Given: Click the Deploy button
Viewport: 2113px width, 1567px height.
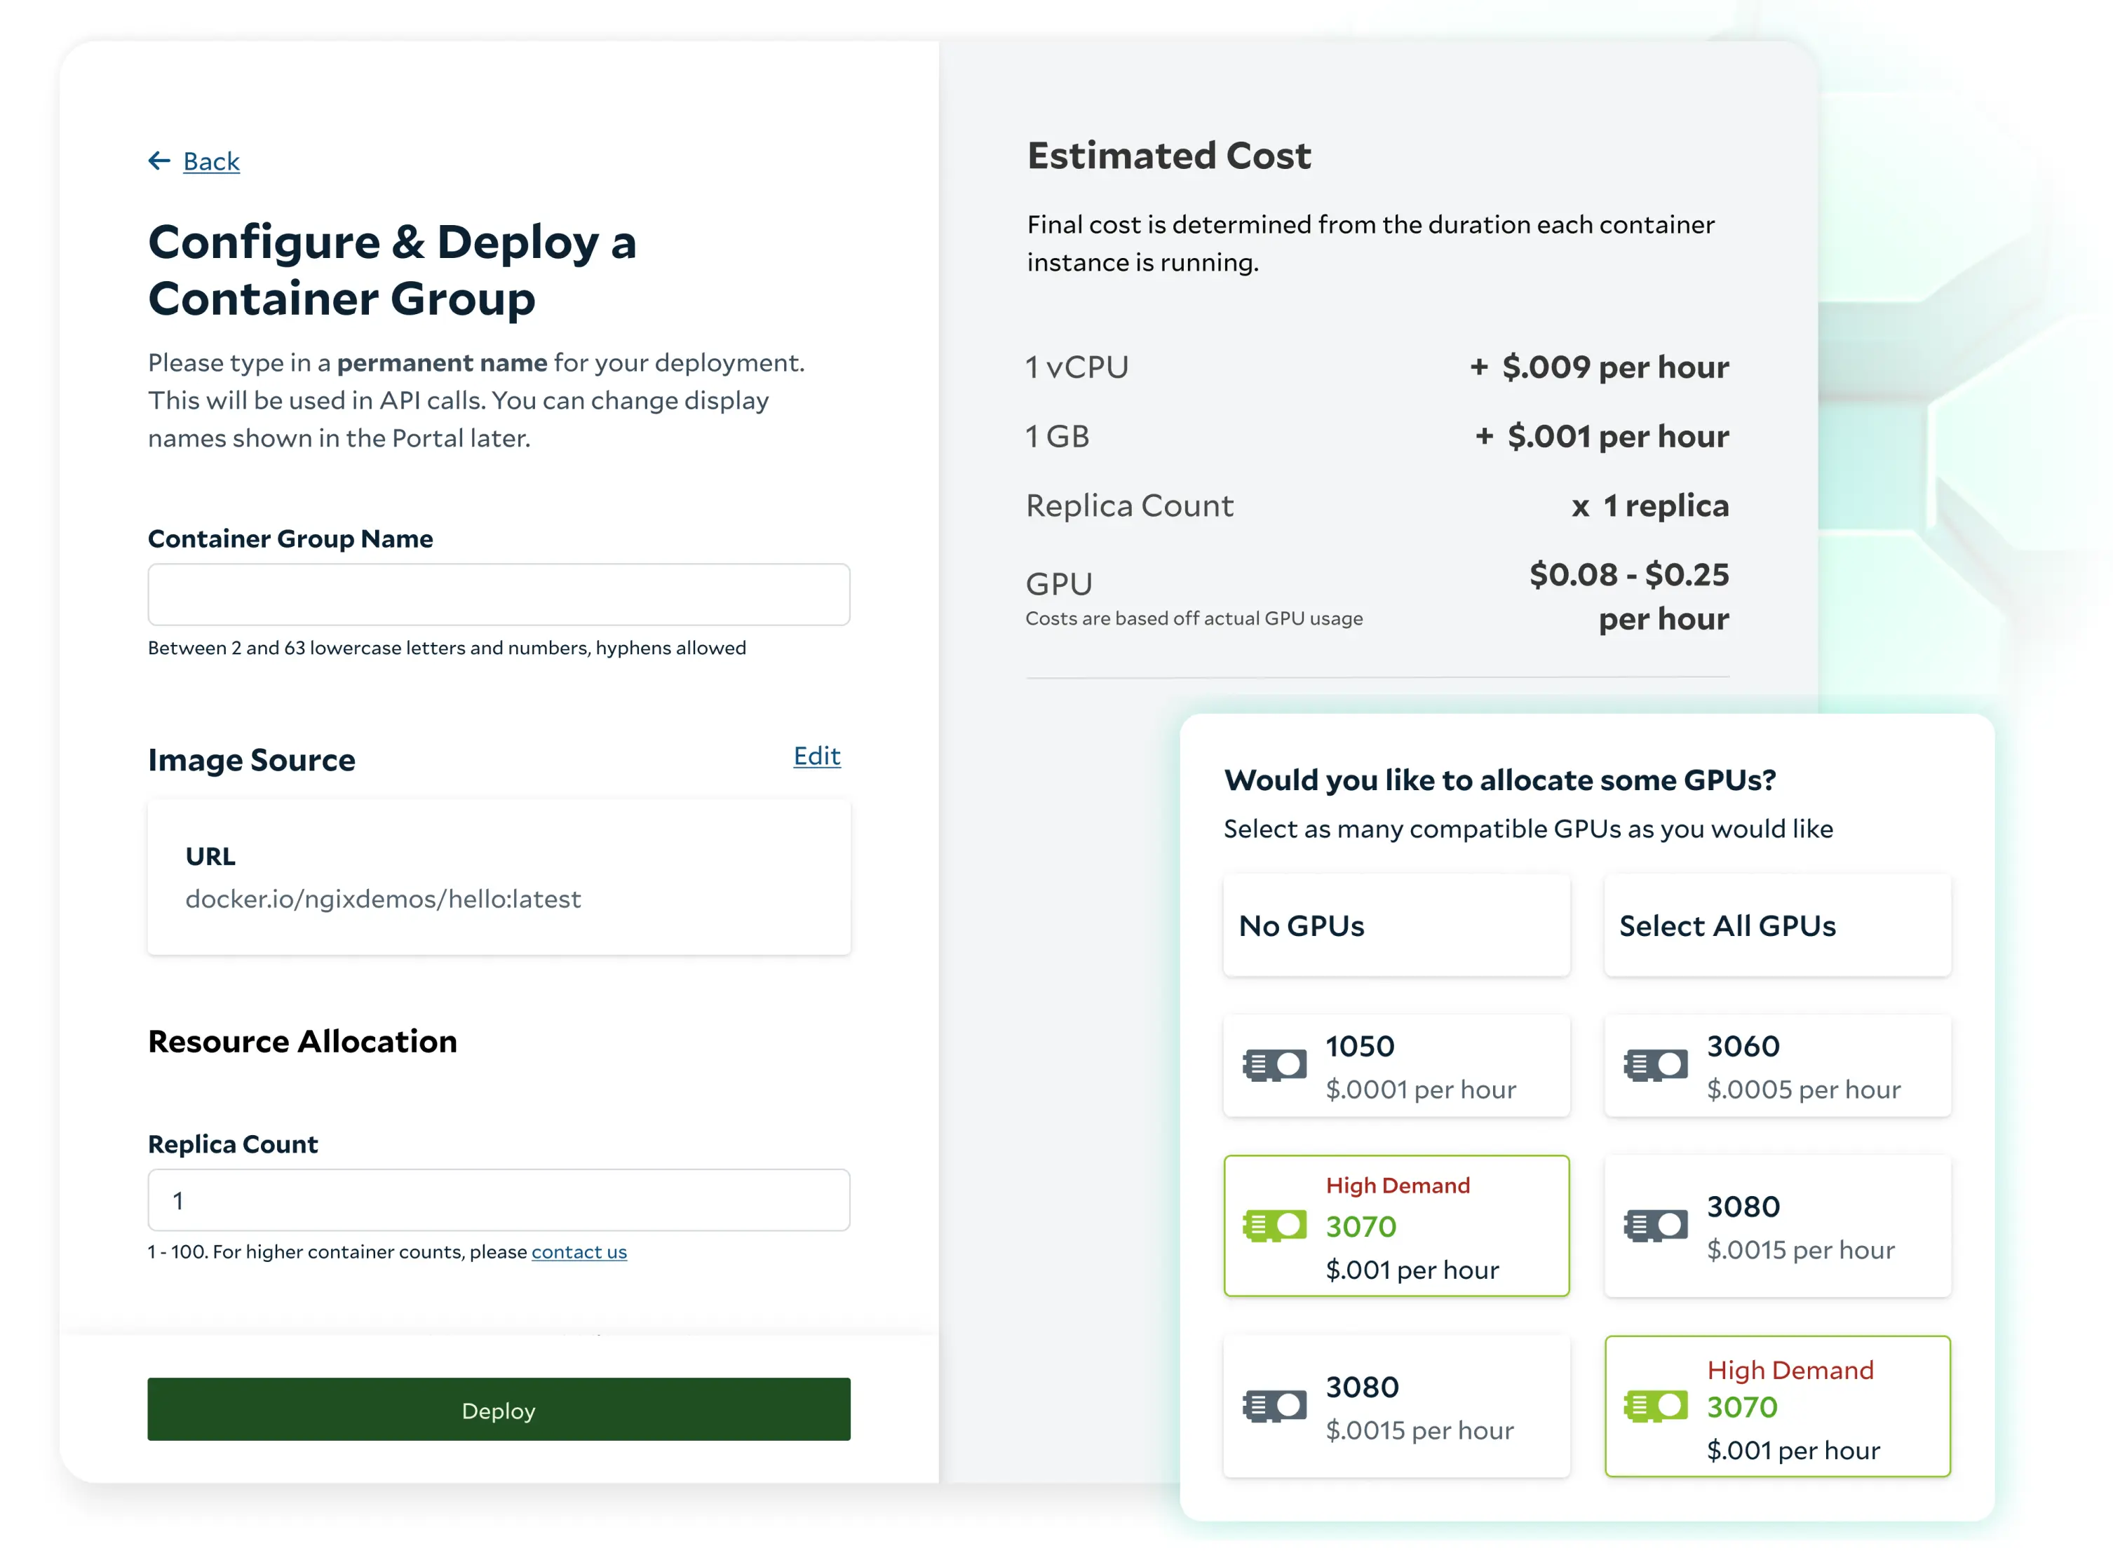Looking at the screenshot, I should pyautogui.click(x=498, y=1409).
